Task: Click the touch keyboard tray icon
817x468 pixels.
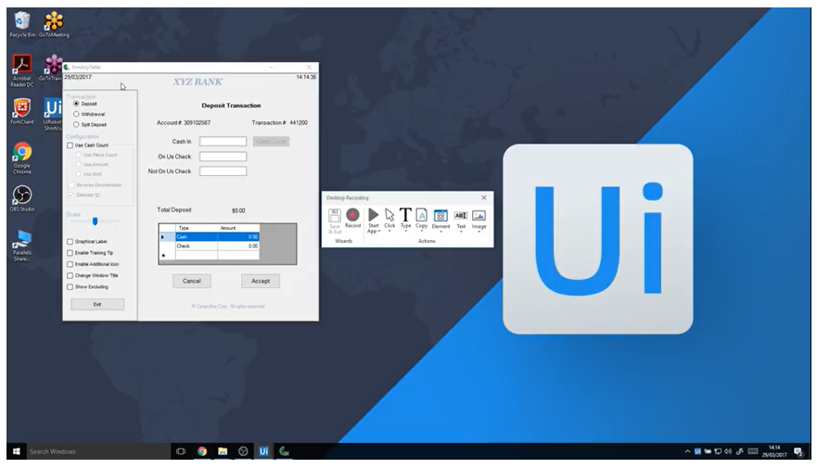Action: point(753,451)
